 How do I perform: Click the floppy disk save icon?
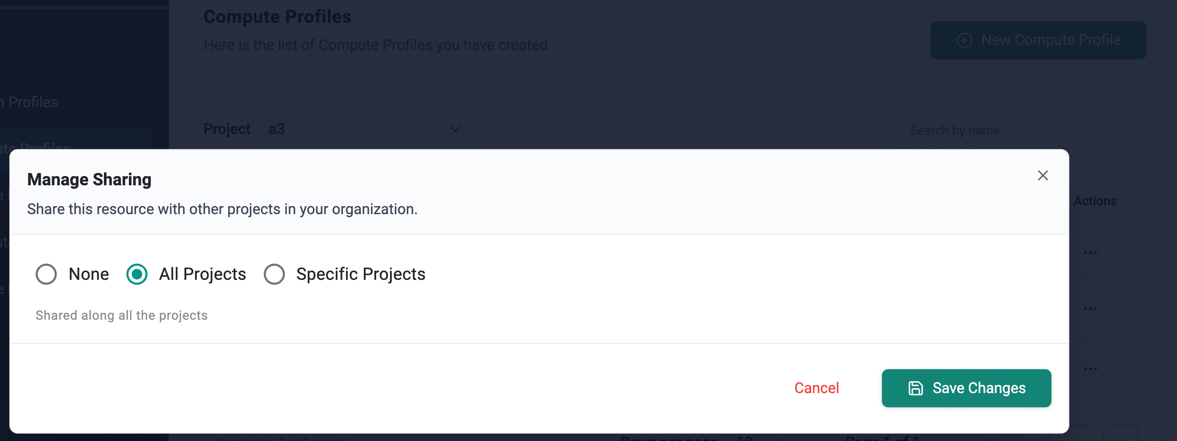[x=915, y=388]
